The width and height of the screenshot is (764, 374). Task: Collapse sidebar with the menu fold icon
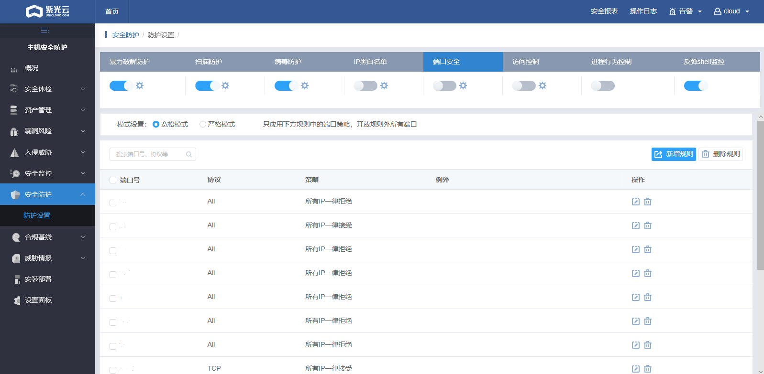click(45, 30)
